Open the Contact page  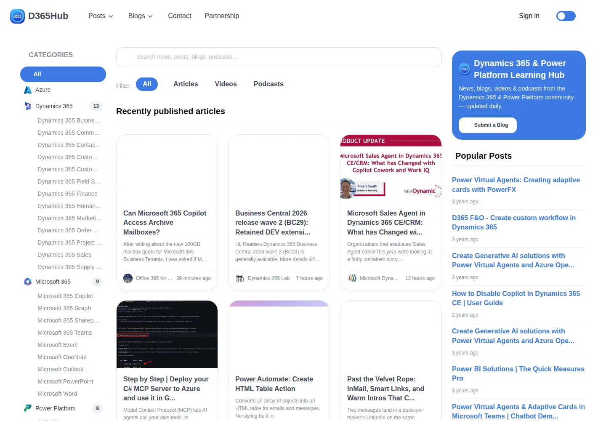pyautogui.click(x=180, y=16)
